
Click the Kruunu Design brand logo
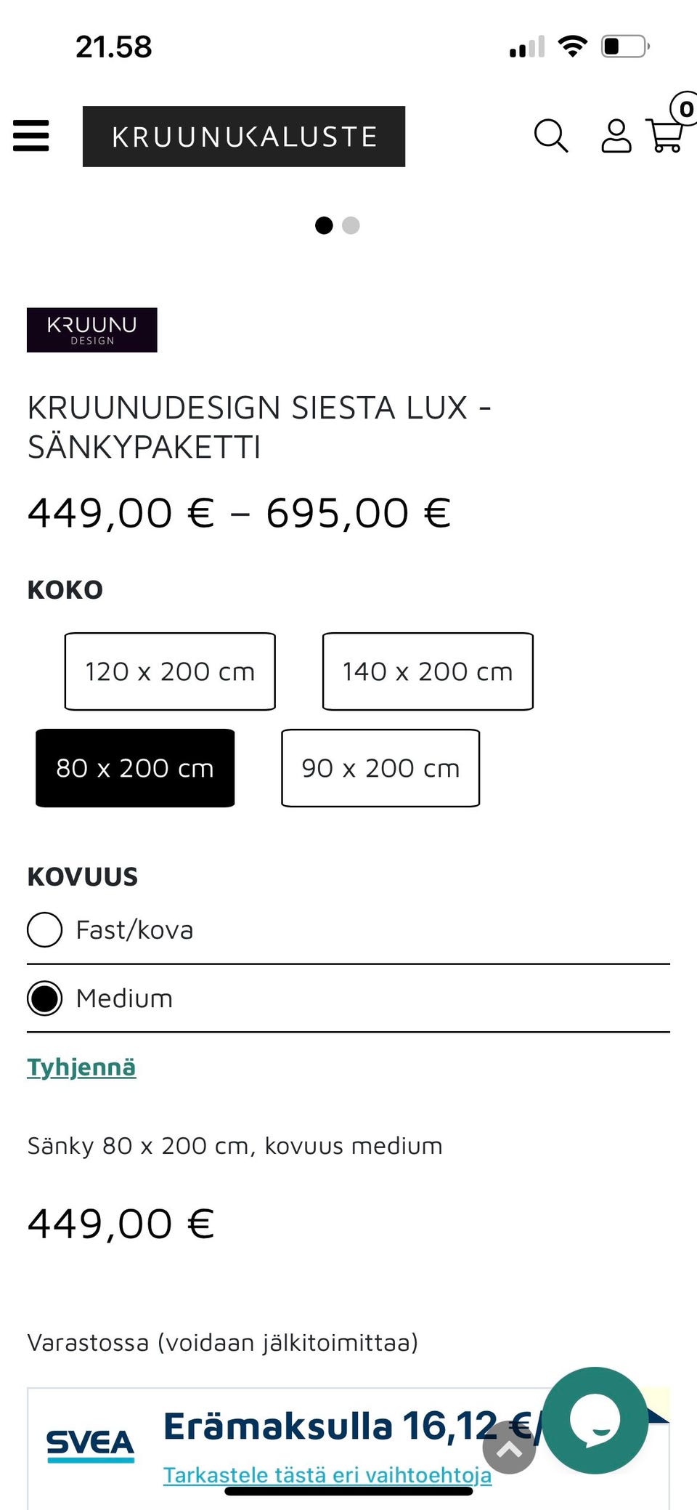click(92, 329)
